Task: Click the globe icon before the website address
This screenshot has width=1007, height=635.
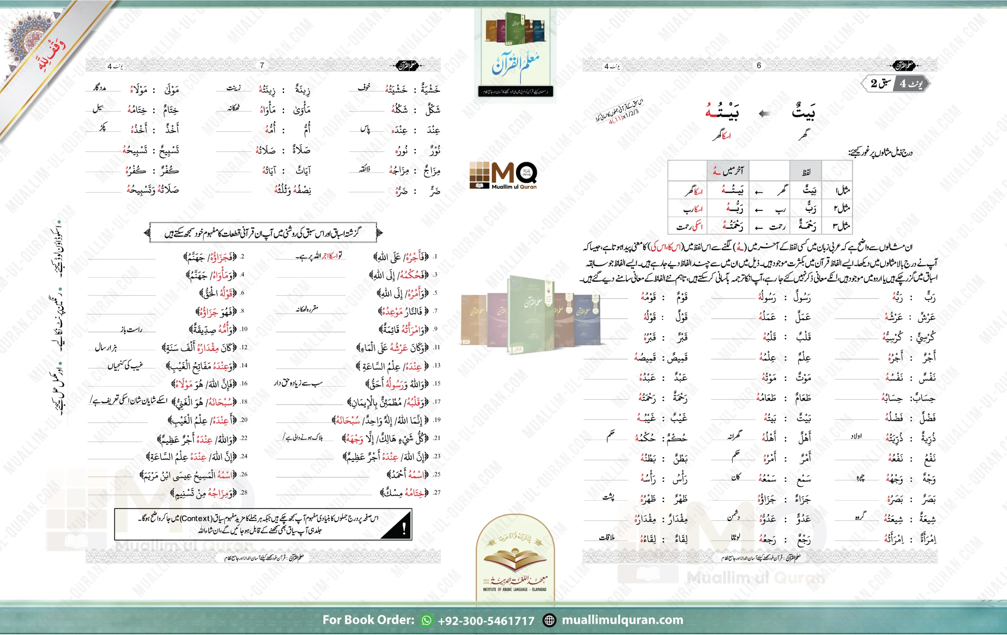Action: click(549, 620)
